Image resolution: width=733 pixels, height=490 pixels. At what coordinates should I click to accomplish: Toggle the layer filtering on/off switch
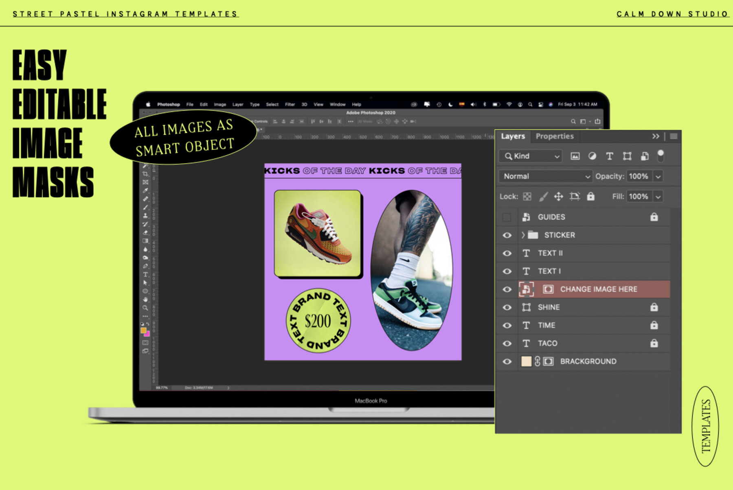(x=661, y=155)
